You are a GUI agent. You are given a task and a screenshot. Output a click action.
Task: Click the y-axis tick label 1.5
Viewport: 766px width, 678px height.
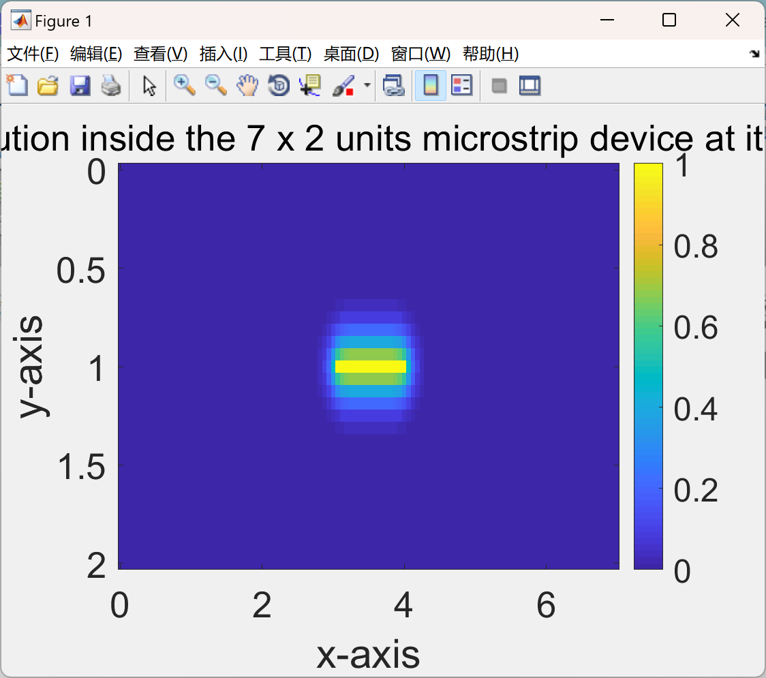pos(82,467)
